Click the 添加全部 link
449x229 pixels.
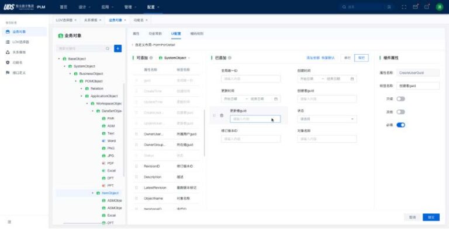click(x=313, y=58)
